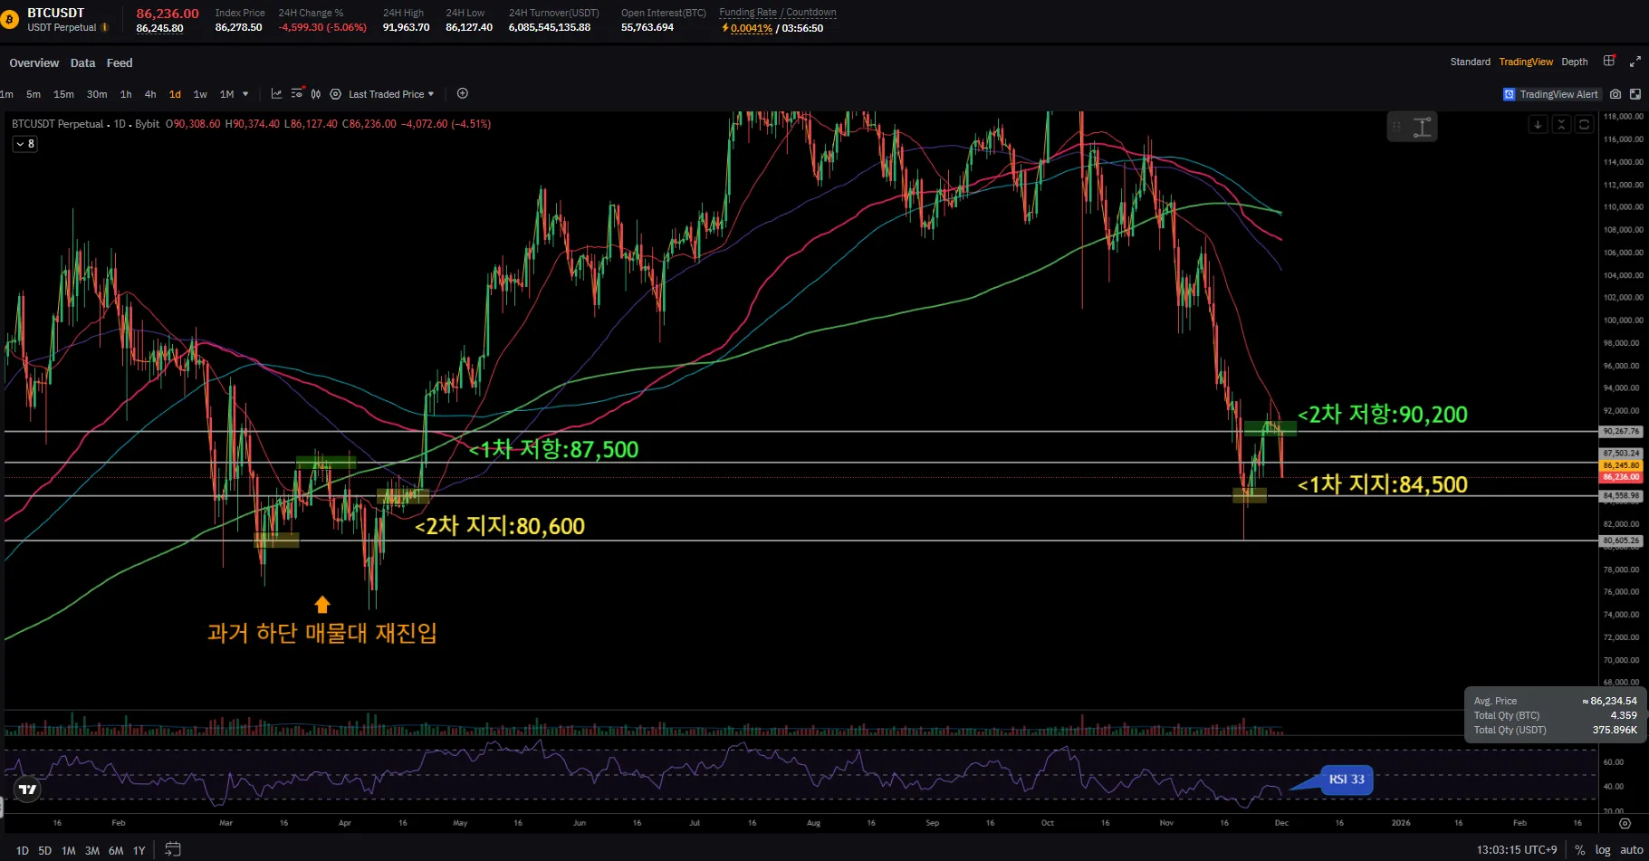Toggle log scale on price axis
The image size is (1649, 861).
click(1603, 849)
